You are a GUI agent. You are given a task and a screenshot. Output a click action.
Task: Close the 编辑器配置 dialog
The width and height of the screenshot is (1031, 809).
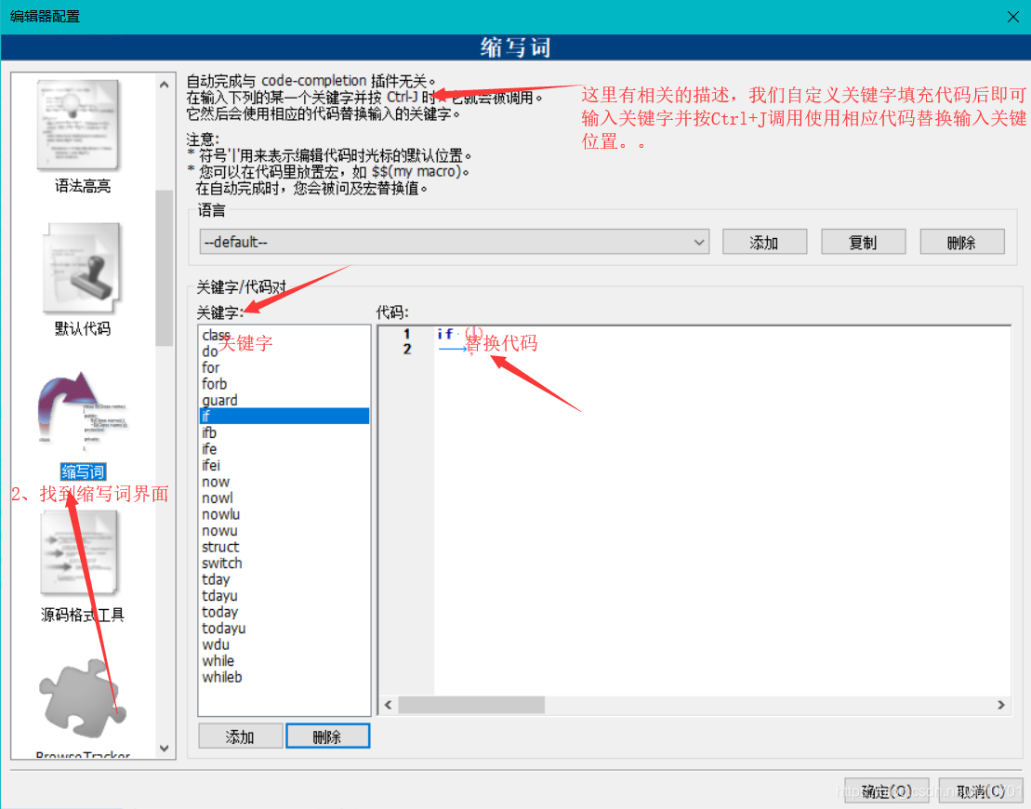(1012, 16)
